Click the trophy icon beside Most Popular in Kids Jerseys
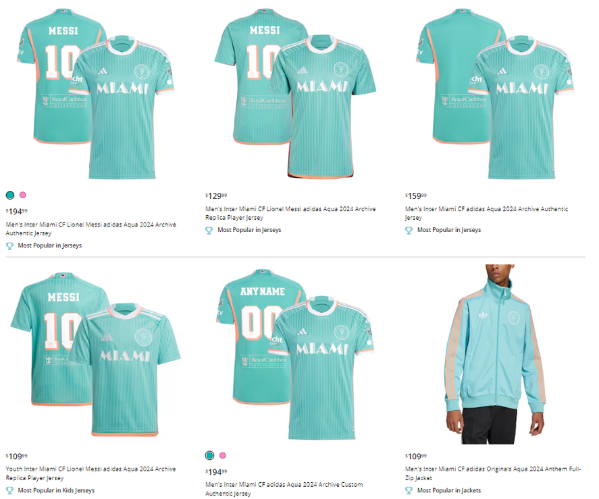This screenshot has height=499, width=599. click(9, 491)
